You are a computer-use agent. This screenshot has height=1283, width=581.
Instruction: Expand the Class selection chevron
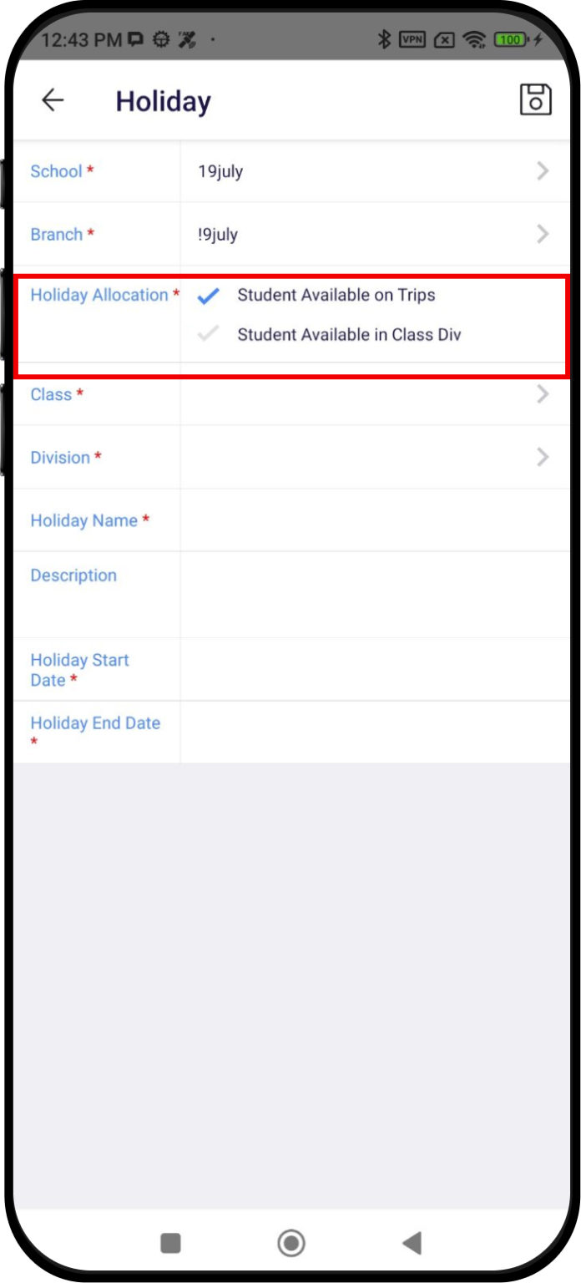(x=543, y=393)
